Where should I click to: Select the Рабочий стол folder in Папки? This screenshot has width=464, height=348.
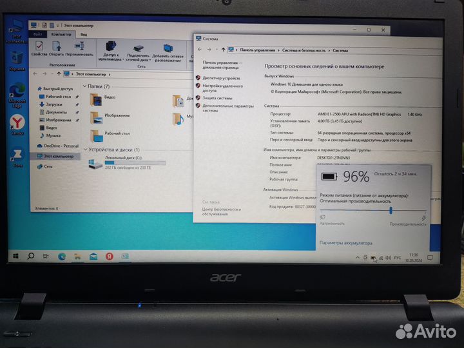(110, 136)
